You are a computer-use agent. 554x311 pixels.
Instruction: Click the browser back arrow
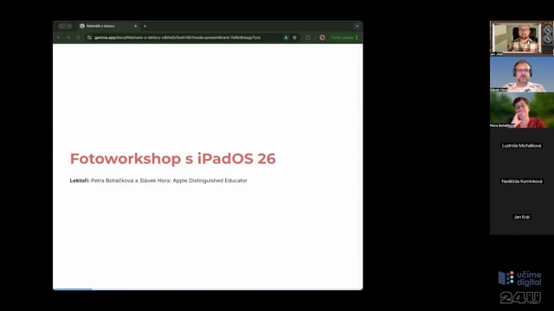pyautogui.click(x=59, y=37)
